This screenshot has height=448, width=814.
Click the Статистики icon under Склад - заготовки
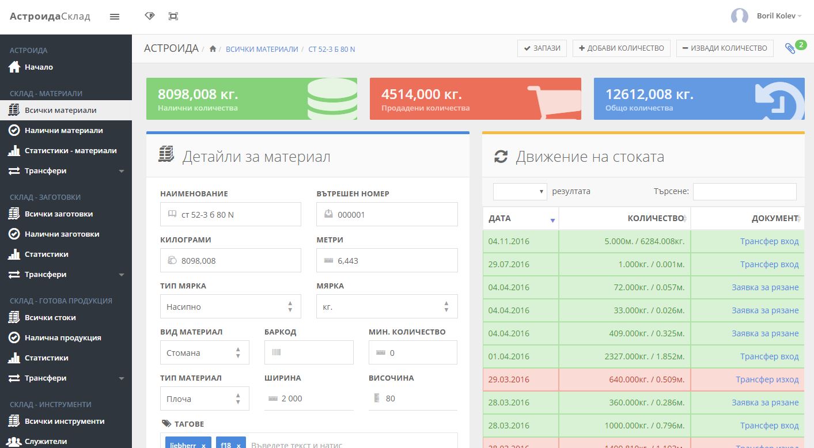pyautogui.click(x=14, y=254)
